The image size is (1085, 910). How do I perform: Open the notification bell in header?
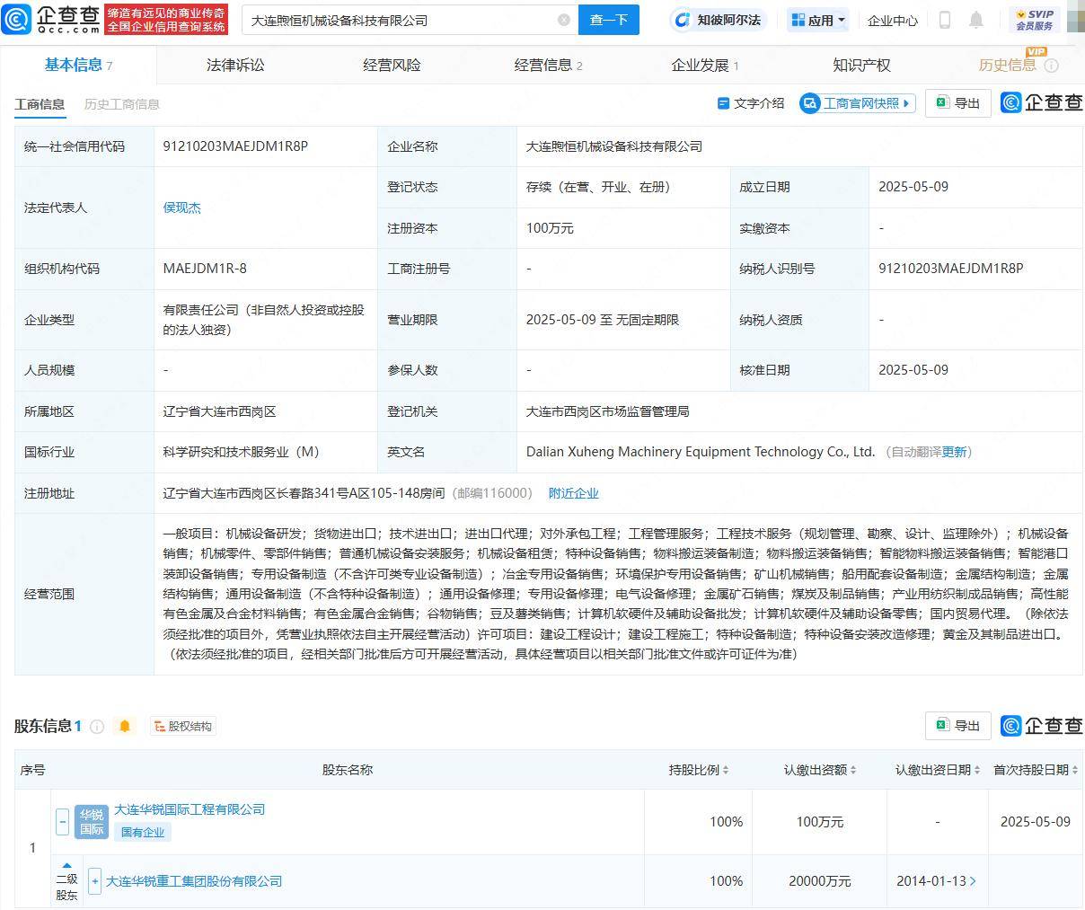[x=976, y=20]
